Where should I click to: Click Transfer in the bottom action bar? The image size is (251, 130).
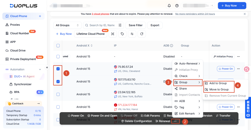point(223,116)
